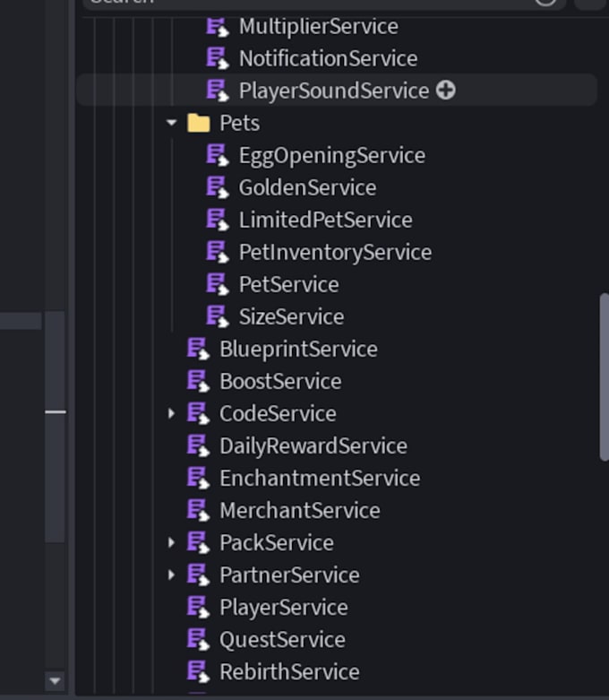
Task: Click the PackService script icon
Action: [x=198, y=543]
